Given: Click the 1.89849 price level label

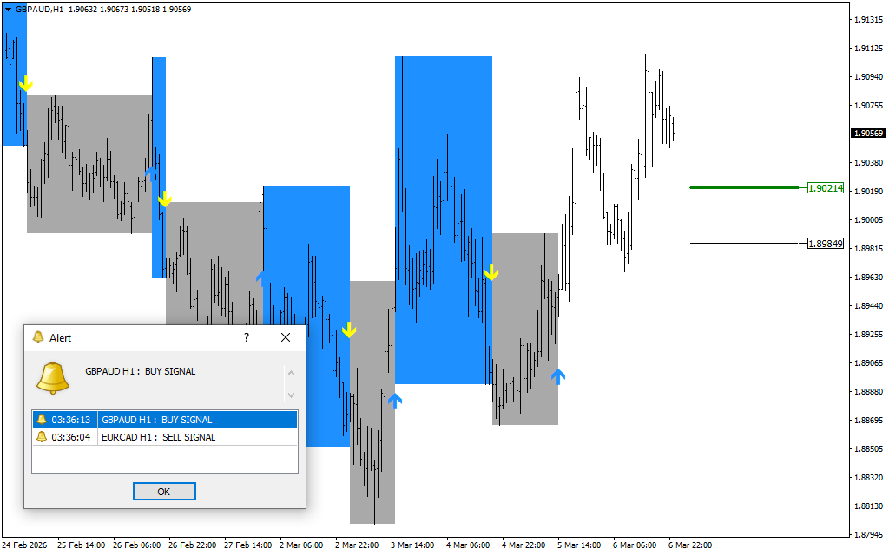Looking at the screenshot, I should (825, 244).
